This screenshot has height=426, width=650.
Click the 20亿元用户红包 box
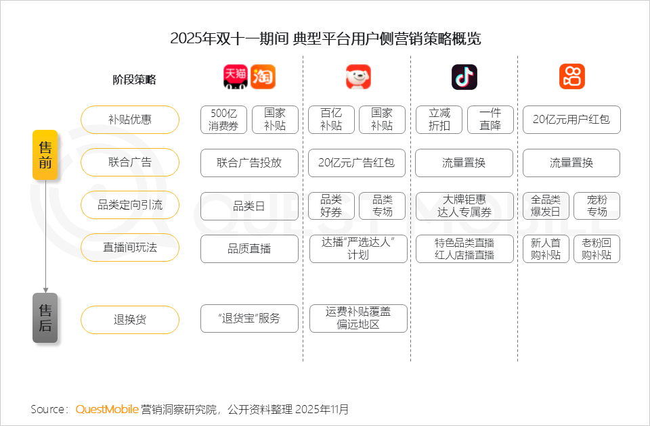[571, 120]
